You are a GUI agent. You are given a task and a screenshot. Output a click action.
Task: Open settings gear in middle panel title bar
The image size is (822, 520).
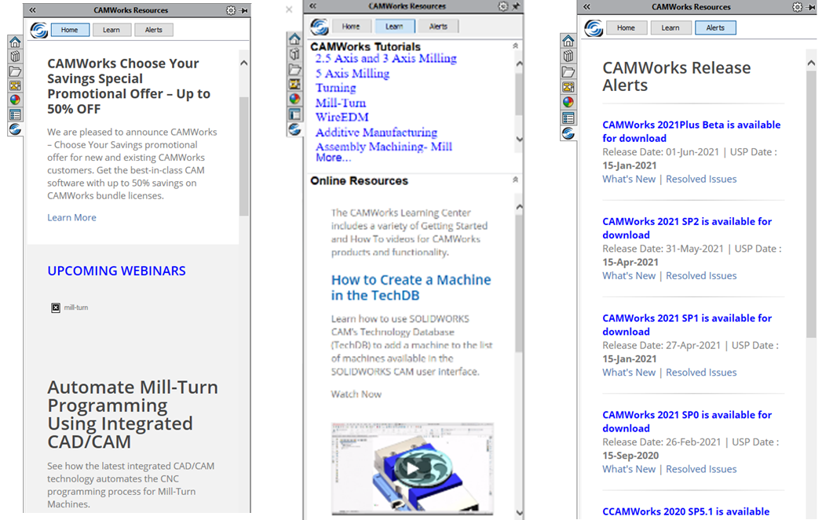(x=502, y=6)
